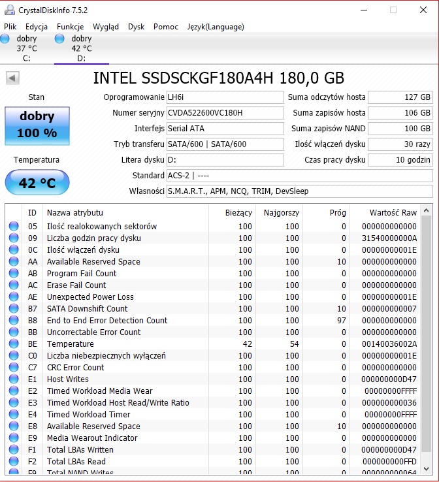The width and height of the screenshot is (439, 482).
Task: Click status icon for Media Wearout Indicator
Action: (x=14, y=438)
